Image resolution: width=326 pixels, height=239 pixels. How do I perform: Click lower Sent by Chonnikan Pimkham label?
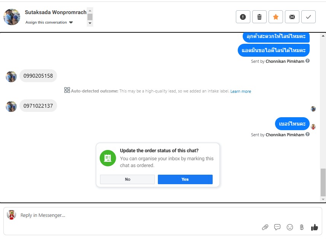pos(277,135)
